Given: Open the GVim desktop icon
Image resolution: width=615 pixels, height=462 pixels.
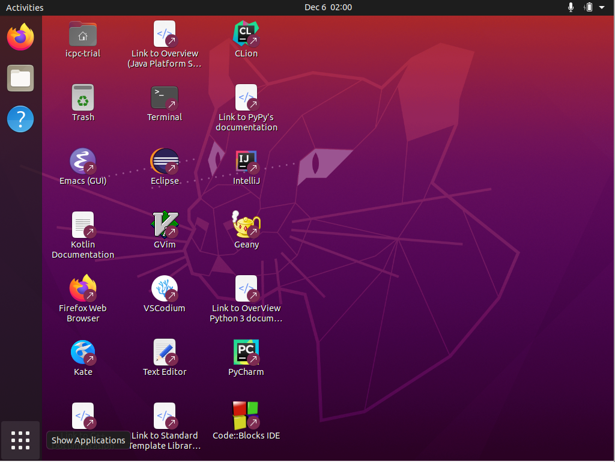Looking at the screenshot, I should pos(165,225).
